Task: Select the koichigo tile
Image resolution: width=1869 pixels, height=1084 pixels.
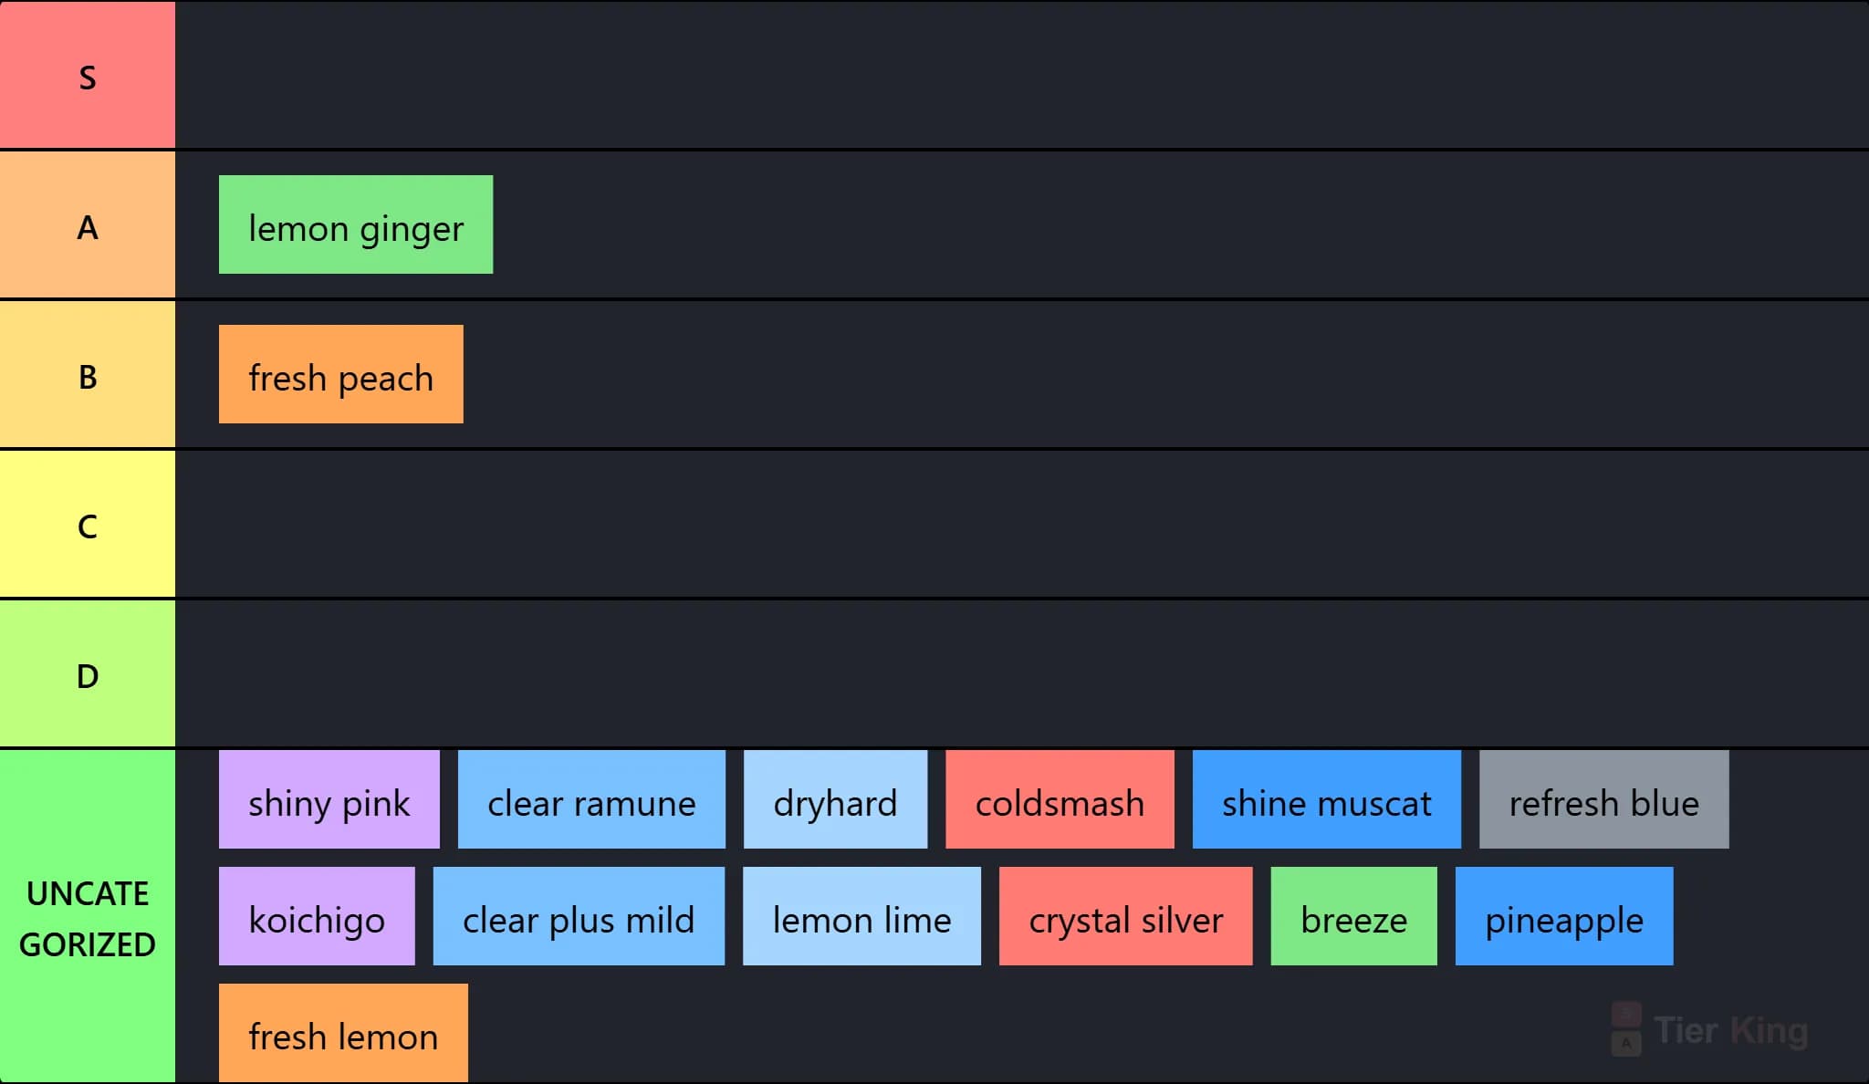Action: (317, 916)
